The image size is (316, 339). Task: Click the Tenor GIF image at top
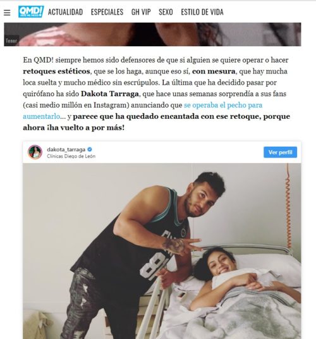click(152, 34)
